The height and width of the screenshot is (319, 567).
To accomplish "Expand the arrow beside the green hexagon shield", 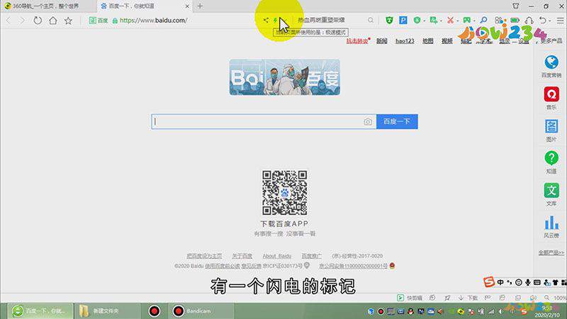I will [424, 21].
